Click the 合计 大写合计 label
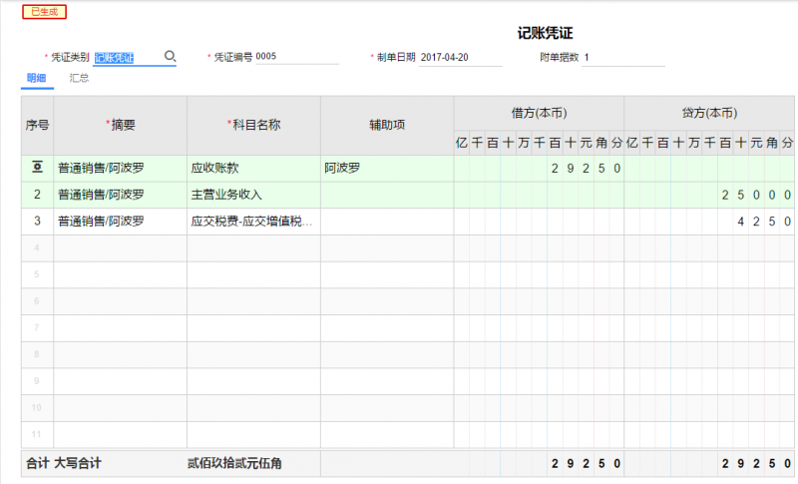The height and width of the screenshot is (484, 798). (64, 463)
